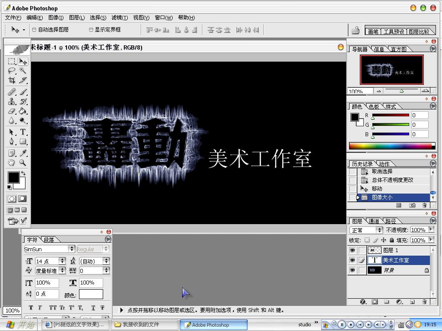
Task: Open the Layers panel flyout menu
Action: (433, 221)
